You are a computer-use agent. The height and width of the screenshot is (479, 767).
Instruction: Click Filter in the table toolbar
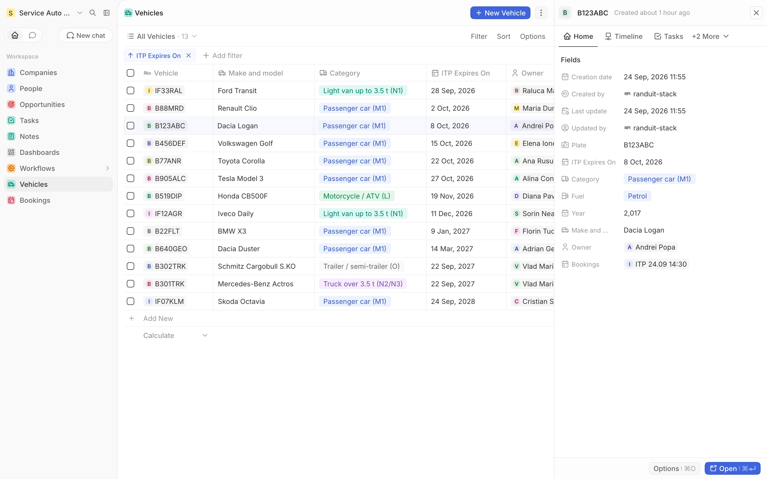tap(479, 36)
